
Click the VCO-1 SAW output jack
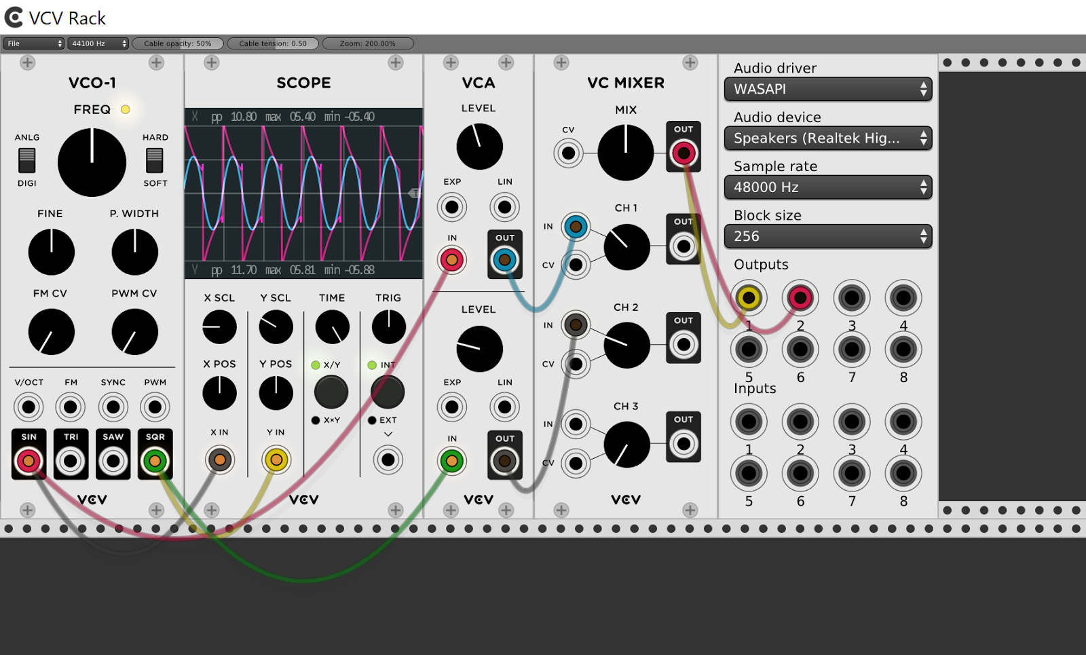tap(113, 461)
